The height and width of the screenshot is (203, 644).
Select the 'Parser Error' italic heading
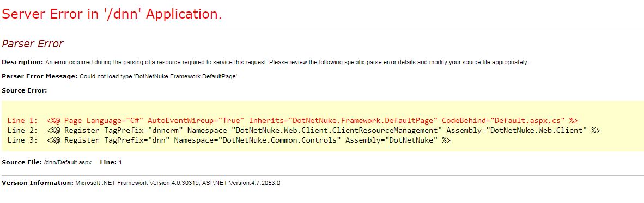click(x=33, y=44)
